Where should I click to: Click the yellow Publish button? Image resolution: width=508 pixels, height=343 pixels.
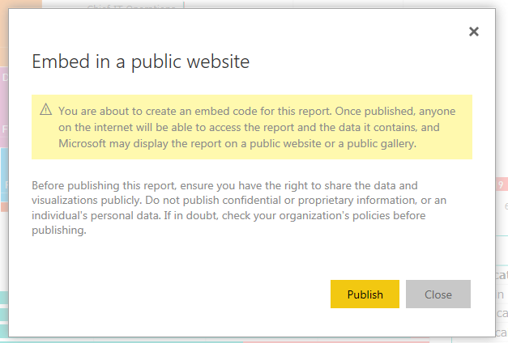tap(365, 294)
